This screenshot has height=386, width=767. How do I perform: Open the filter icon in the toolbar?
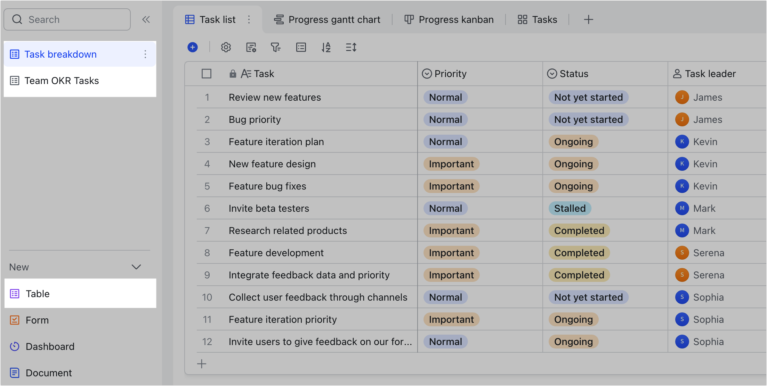[x=276, y=48]
